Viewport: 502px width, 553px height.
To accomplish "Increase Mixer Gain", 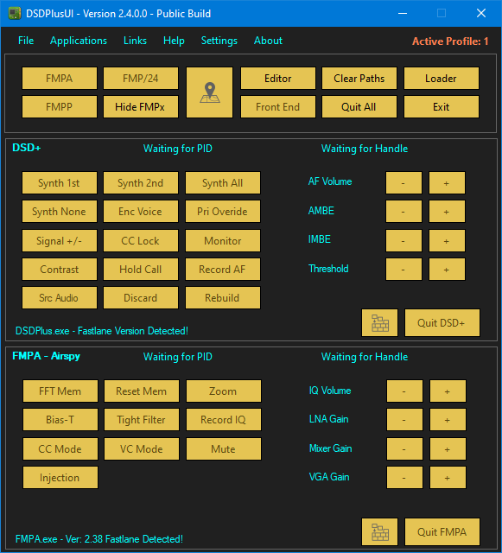I will [448, 448].
